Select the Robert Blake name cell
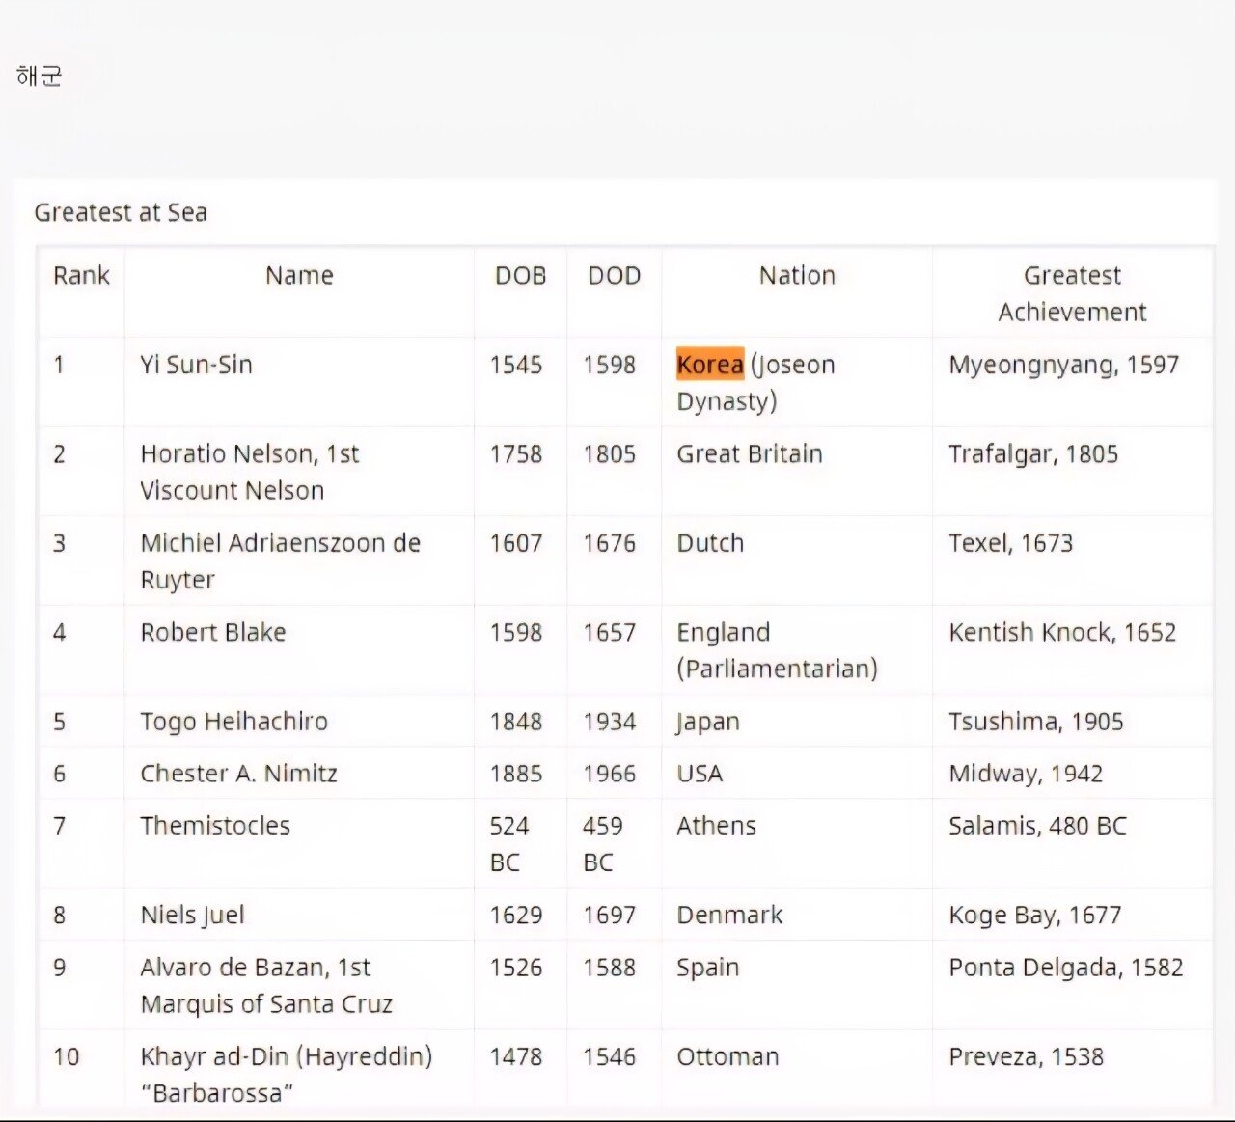 tap(213, 633)
